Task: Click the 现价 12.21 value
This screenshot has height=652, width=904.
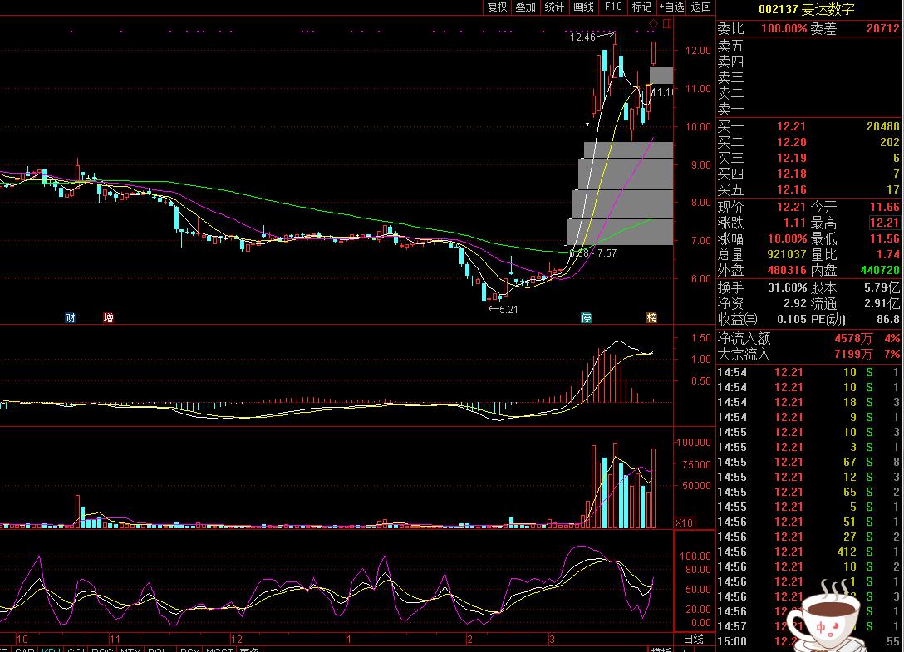Action: pyautogui.click(x=791, y=207)
